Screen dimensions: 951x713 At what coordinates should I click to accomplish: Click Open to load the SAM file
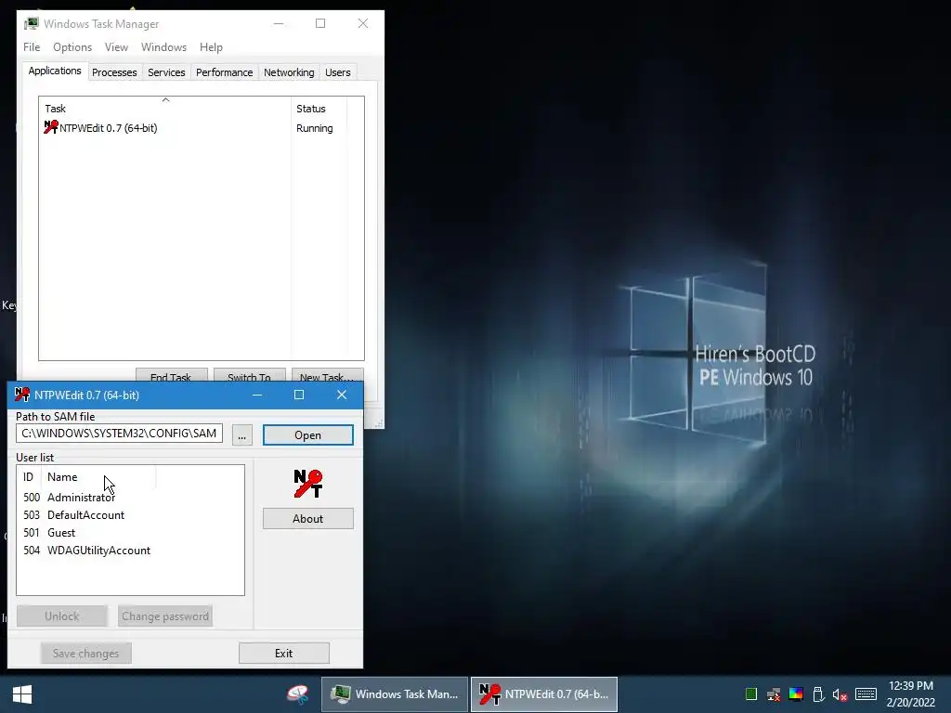tap(308, 435)
